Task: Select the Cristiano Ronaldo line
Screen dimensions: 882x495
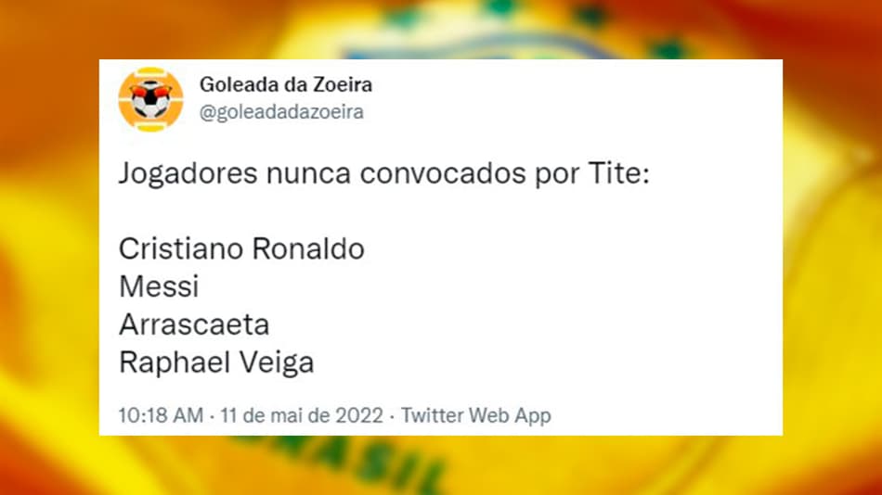Action: 242,248
